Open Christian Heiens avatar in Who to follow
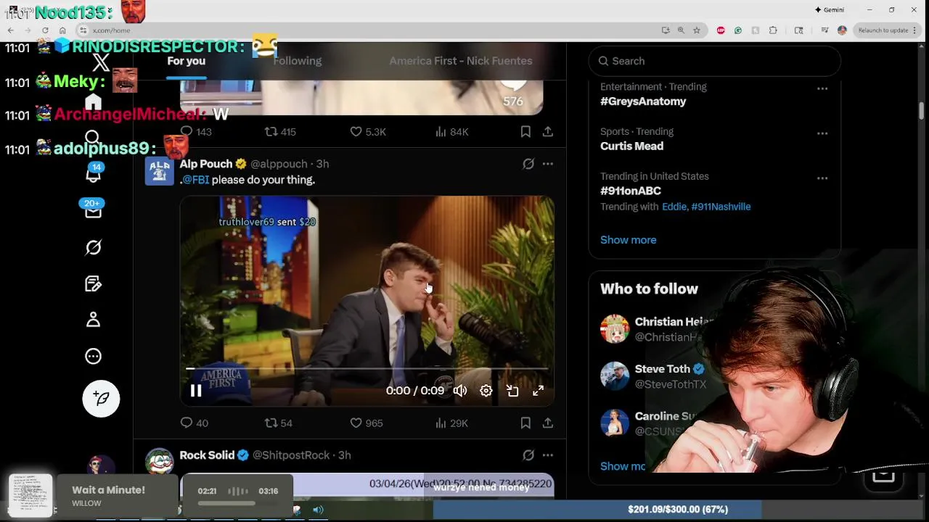 tap(615, 329)
